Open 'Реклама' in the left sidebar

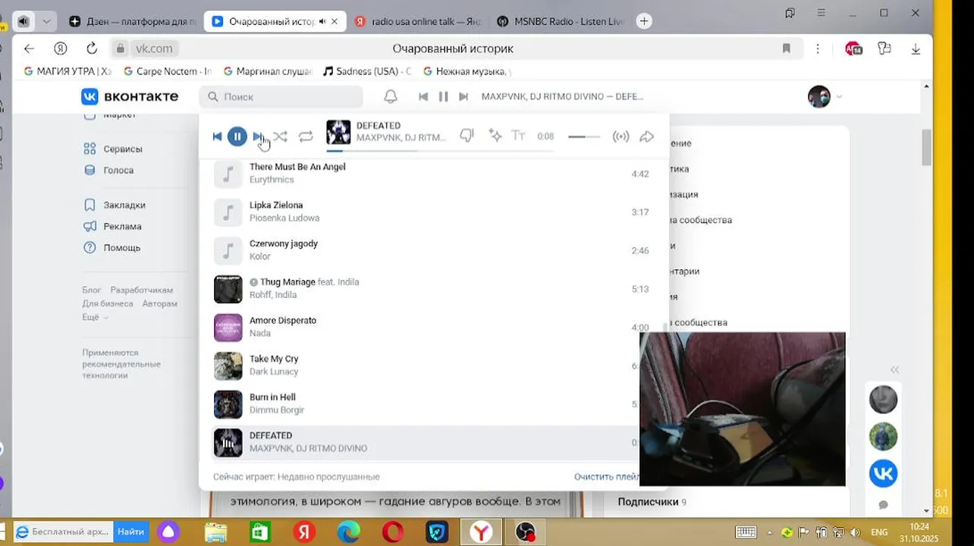(x=122, y=227)
